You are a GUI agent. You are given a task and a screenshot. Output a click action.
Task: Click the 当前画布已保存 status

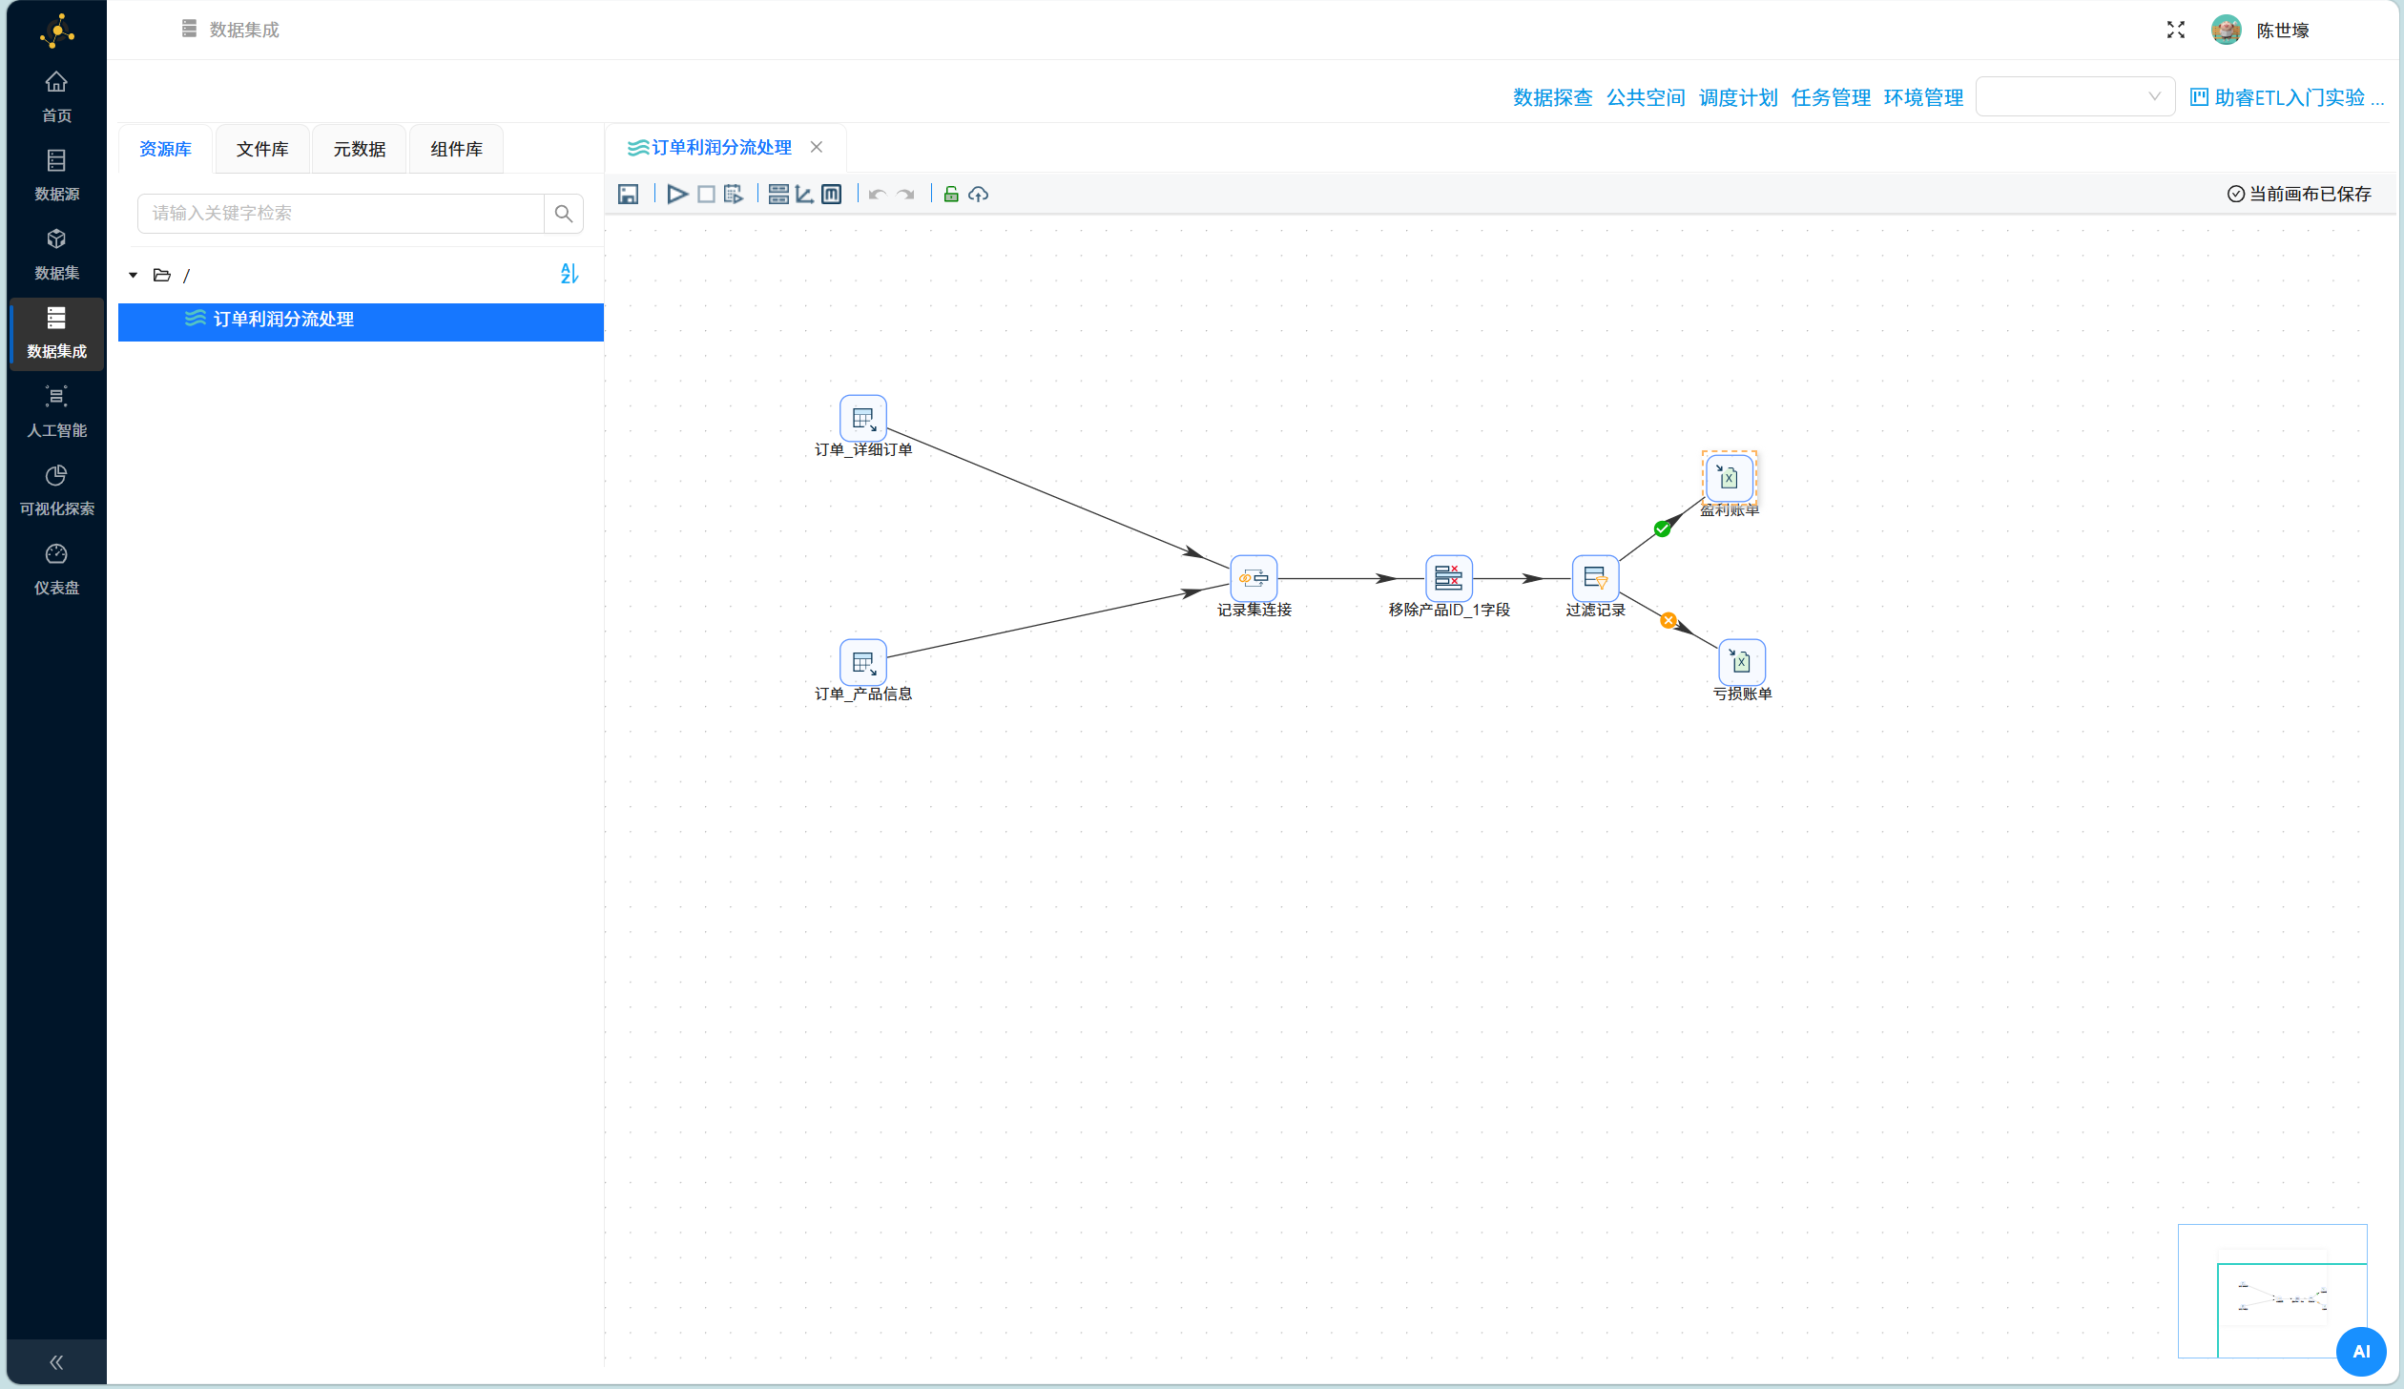[2299, 194]
